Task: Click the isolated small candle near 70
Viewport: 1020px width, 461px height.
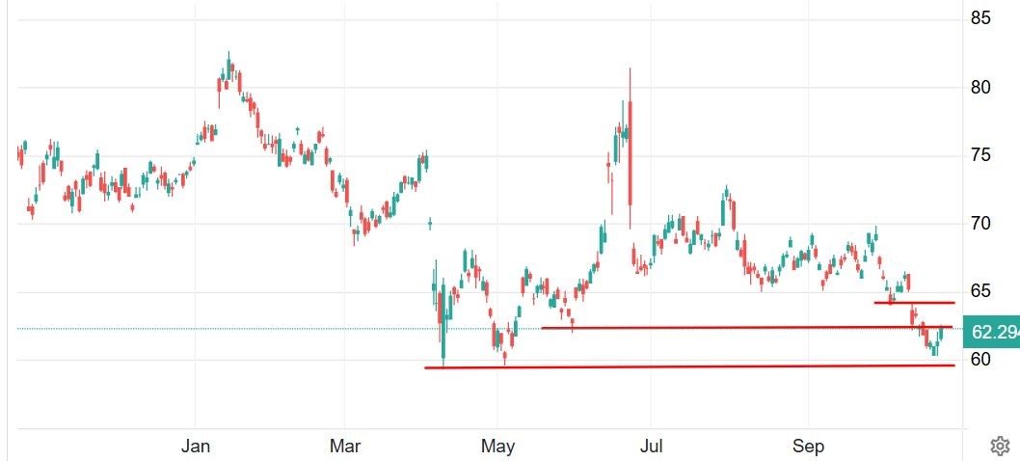Action: coord(430,223)
